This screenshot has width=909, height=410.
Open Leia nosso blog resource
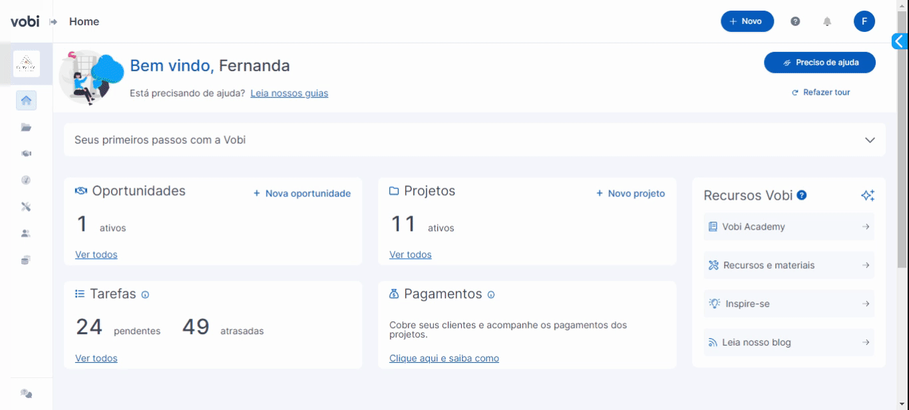coord(789,343)
